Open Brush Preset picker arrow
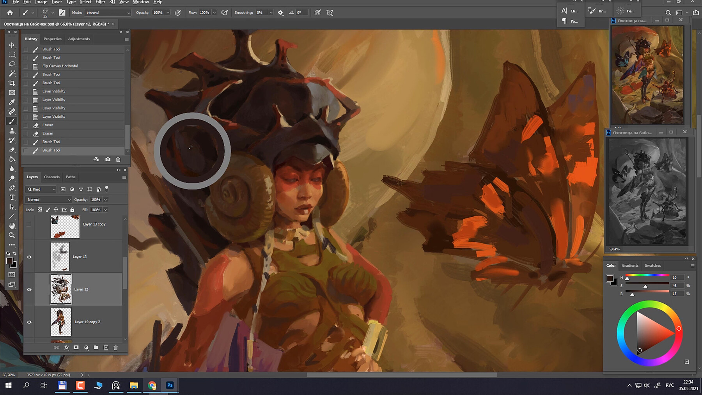The width and height of the screenshot is (702, 395). (53, 12)
